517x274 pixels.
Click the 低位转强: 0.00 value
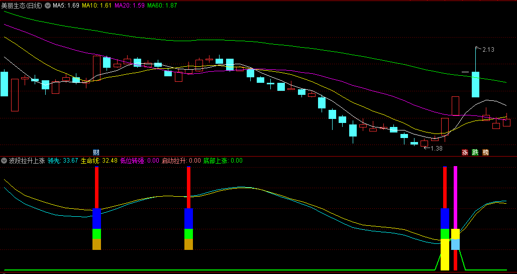click(140, 161)
